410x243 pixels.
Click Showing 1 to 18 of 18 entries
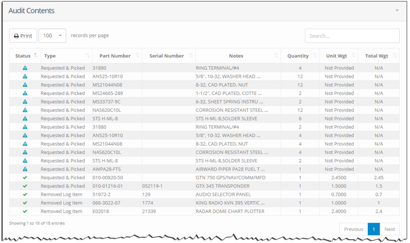click(37, 223)
